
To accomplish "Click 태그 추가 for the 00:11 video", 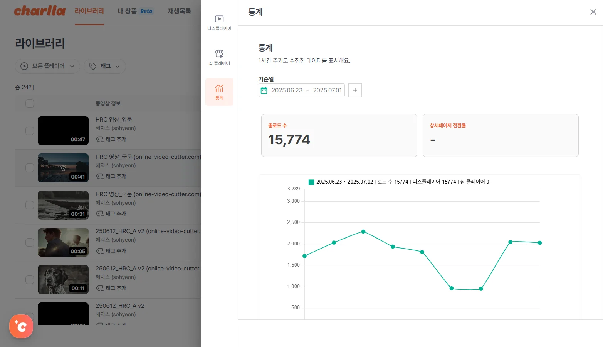I will (111, 288).
